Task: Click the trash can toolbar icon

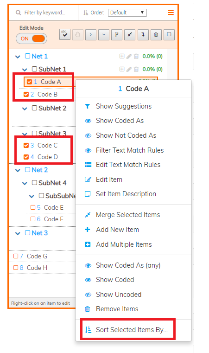Action: pos(156,34)
